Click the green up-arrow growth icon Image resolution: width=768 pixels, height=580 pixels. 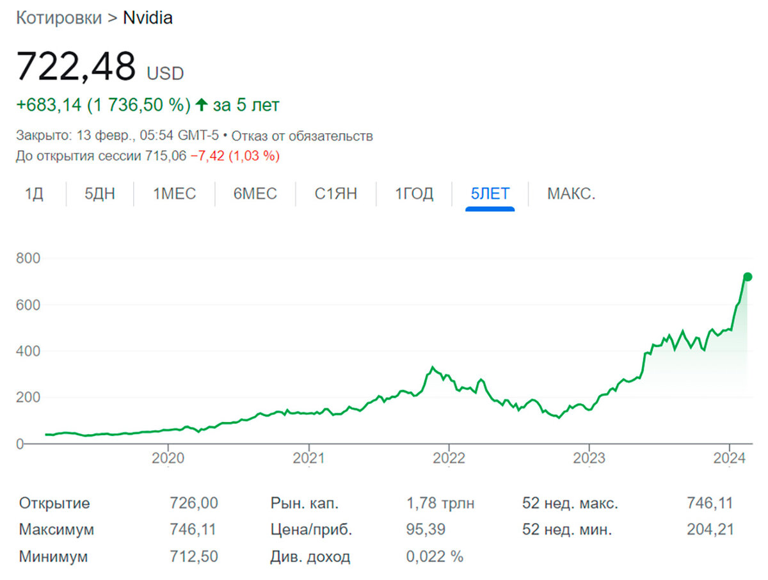tap(202, 105)
